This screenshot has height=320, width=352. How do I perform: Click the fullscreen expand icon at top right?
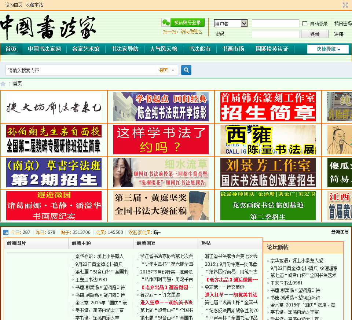point(345,5)
